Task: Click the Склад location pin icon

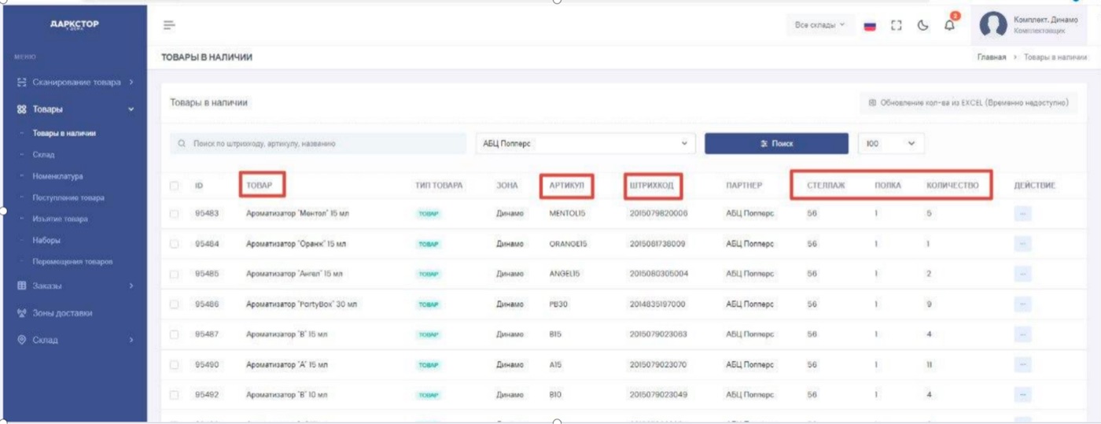Action: coord(22,340)
